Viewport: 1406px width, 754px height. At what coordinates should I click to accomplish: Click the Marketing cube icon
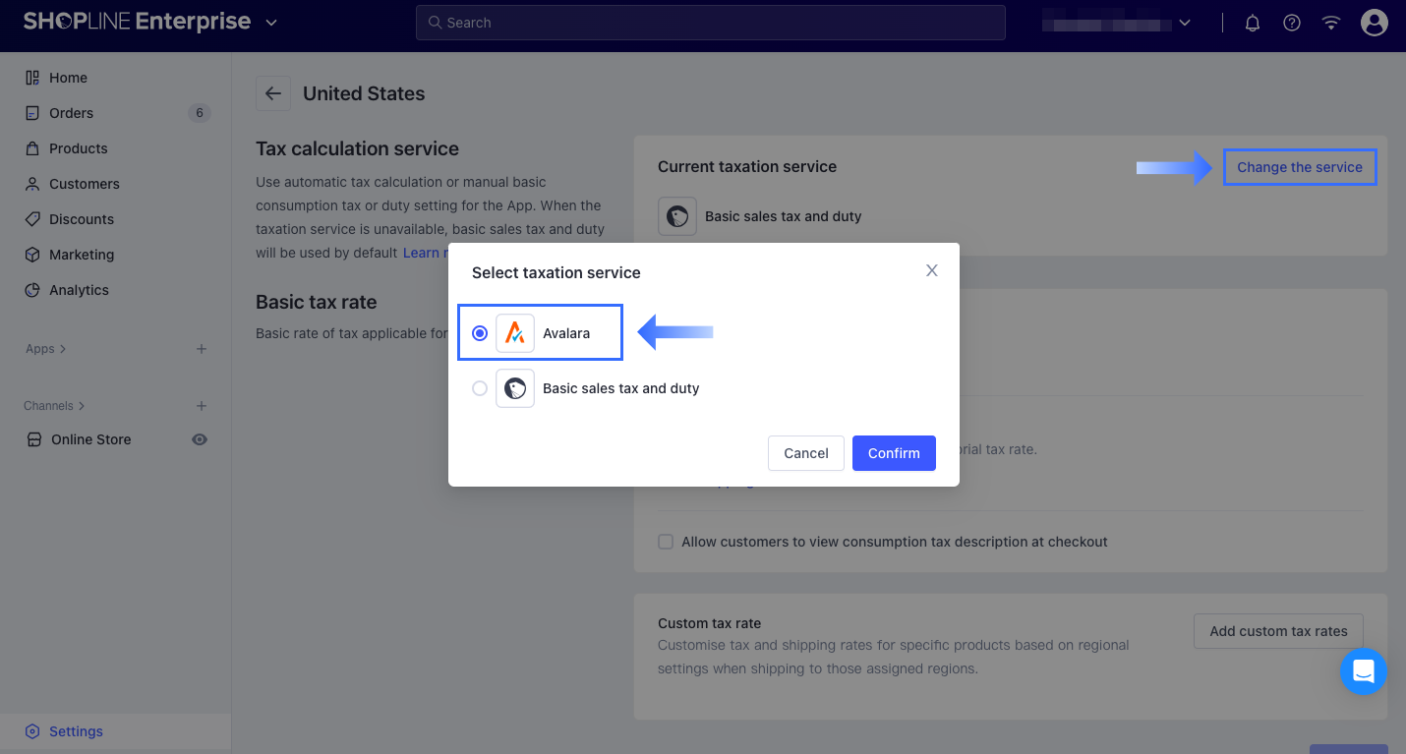[32, 255]
